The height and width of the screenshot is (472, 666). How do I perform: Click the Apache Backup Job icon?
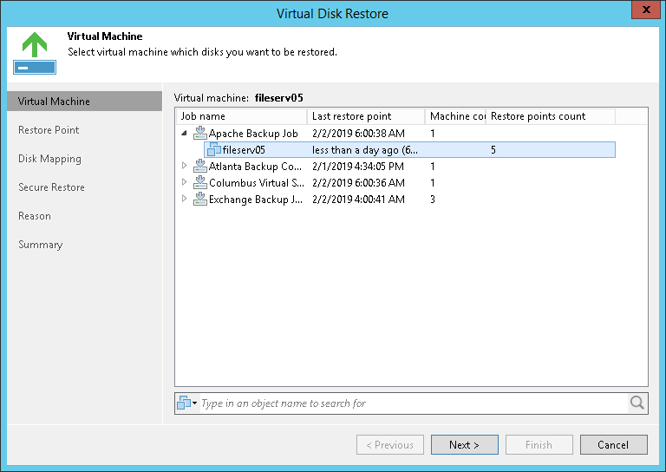[x=200, y=134]
